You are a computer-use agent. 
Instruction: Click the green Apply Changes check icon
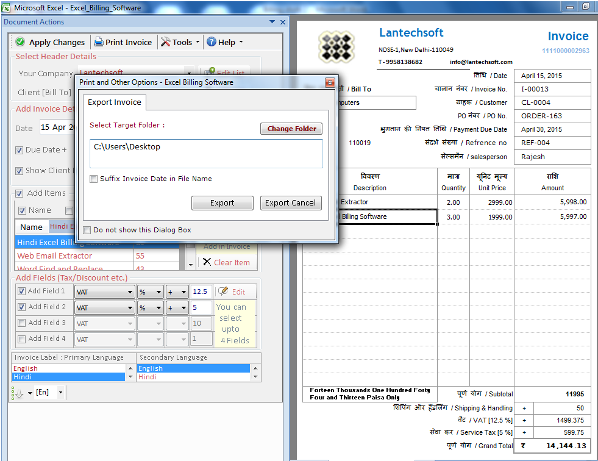pyautogui.click(x=21, y=42)
